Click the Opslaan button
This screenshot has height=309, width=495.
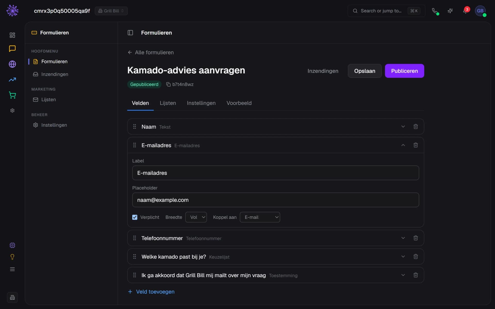(x=365, y=71)
